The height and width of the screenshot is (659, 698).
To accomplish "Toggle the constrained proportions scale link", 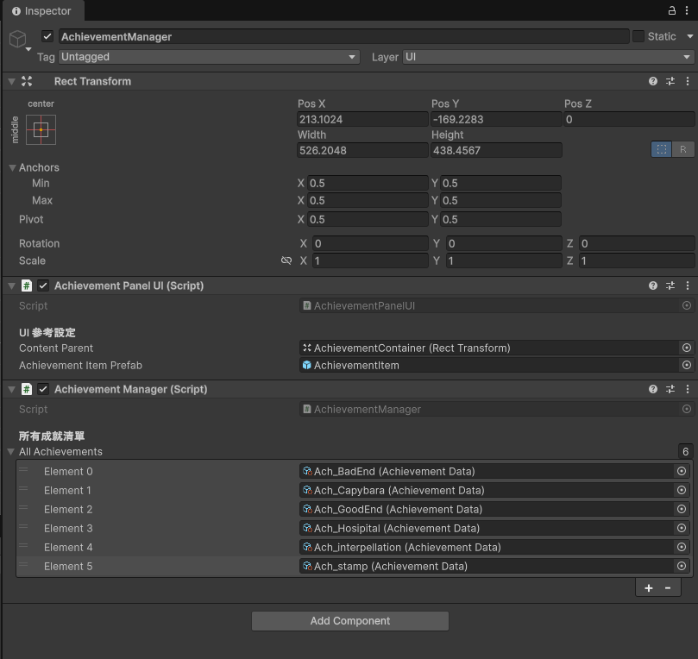I will [x=286, y=260].
